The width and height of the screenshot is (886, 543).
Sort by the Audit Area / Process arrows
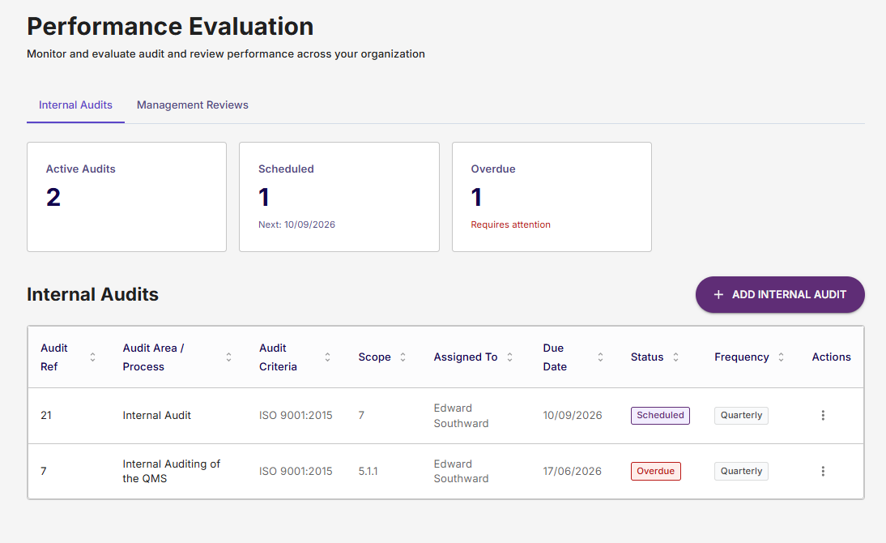coord(229,357)
